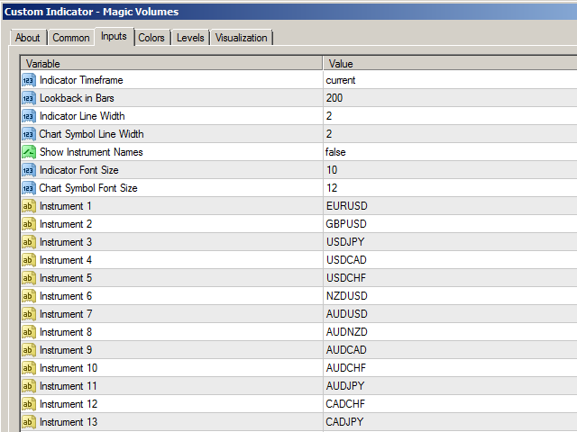Open the Colors tab

coord(151,38)
